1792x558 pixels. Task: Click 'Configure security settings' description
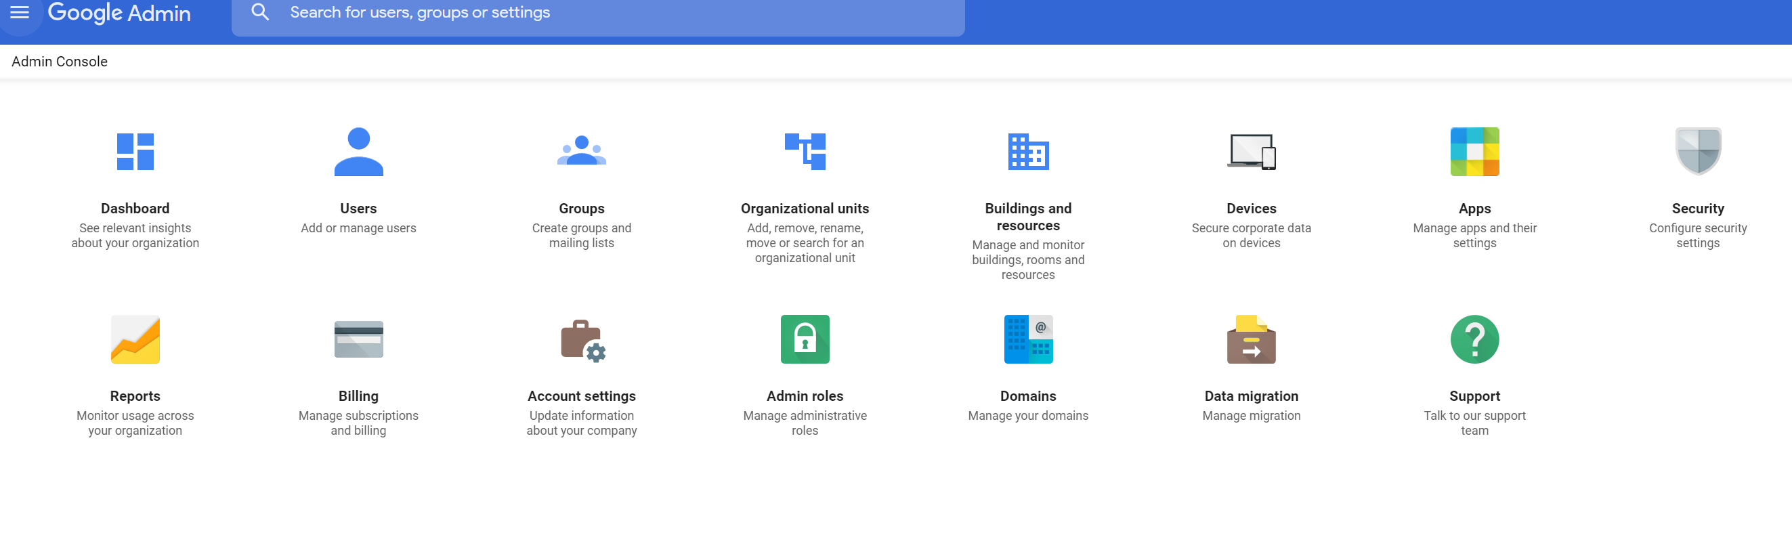click(x=1698, y=235)
